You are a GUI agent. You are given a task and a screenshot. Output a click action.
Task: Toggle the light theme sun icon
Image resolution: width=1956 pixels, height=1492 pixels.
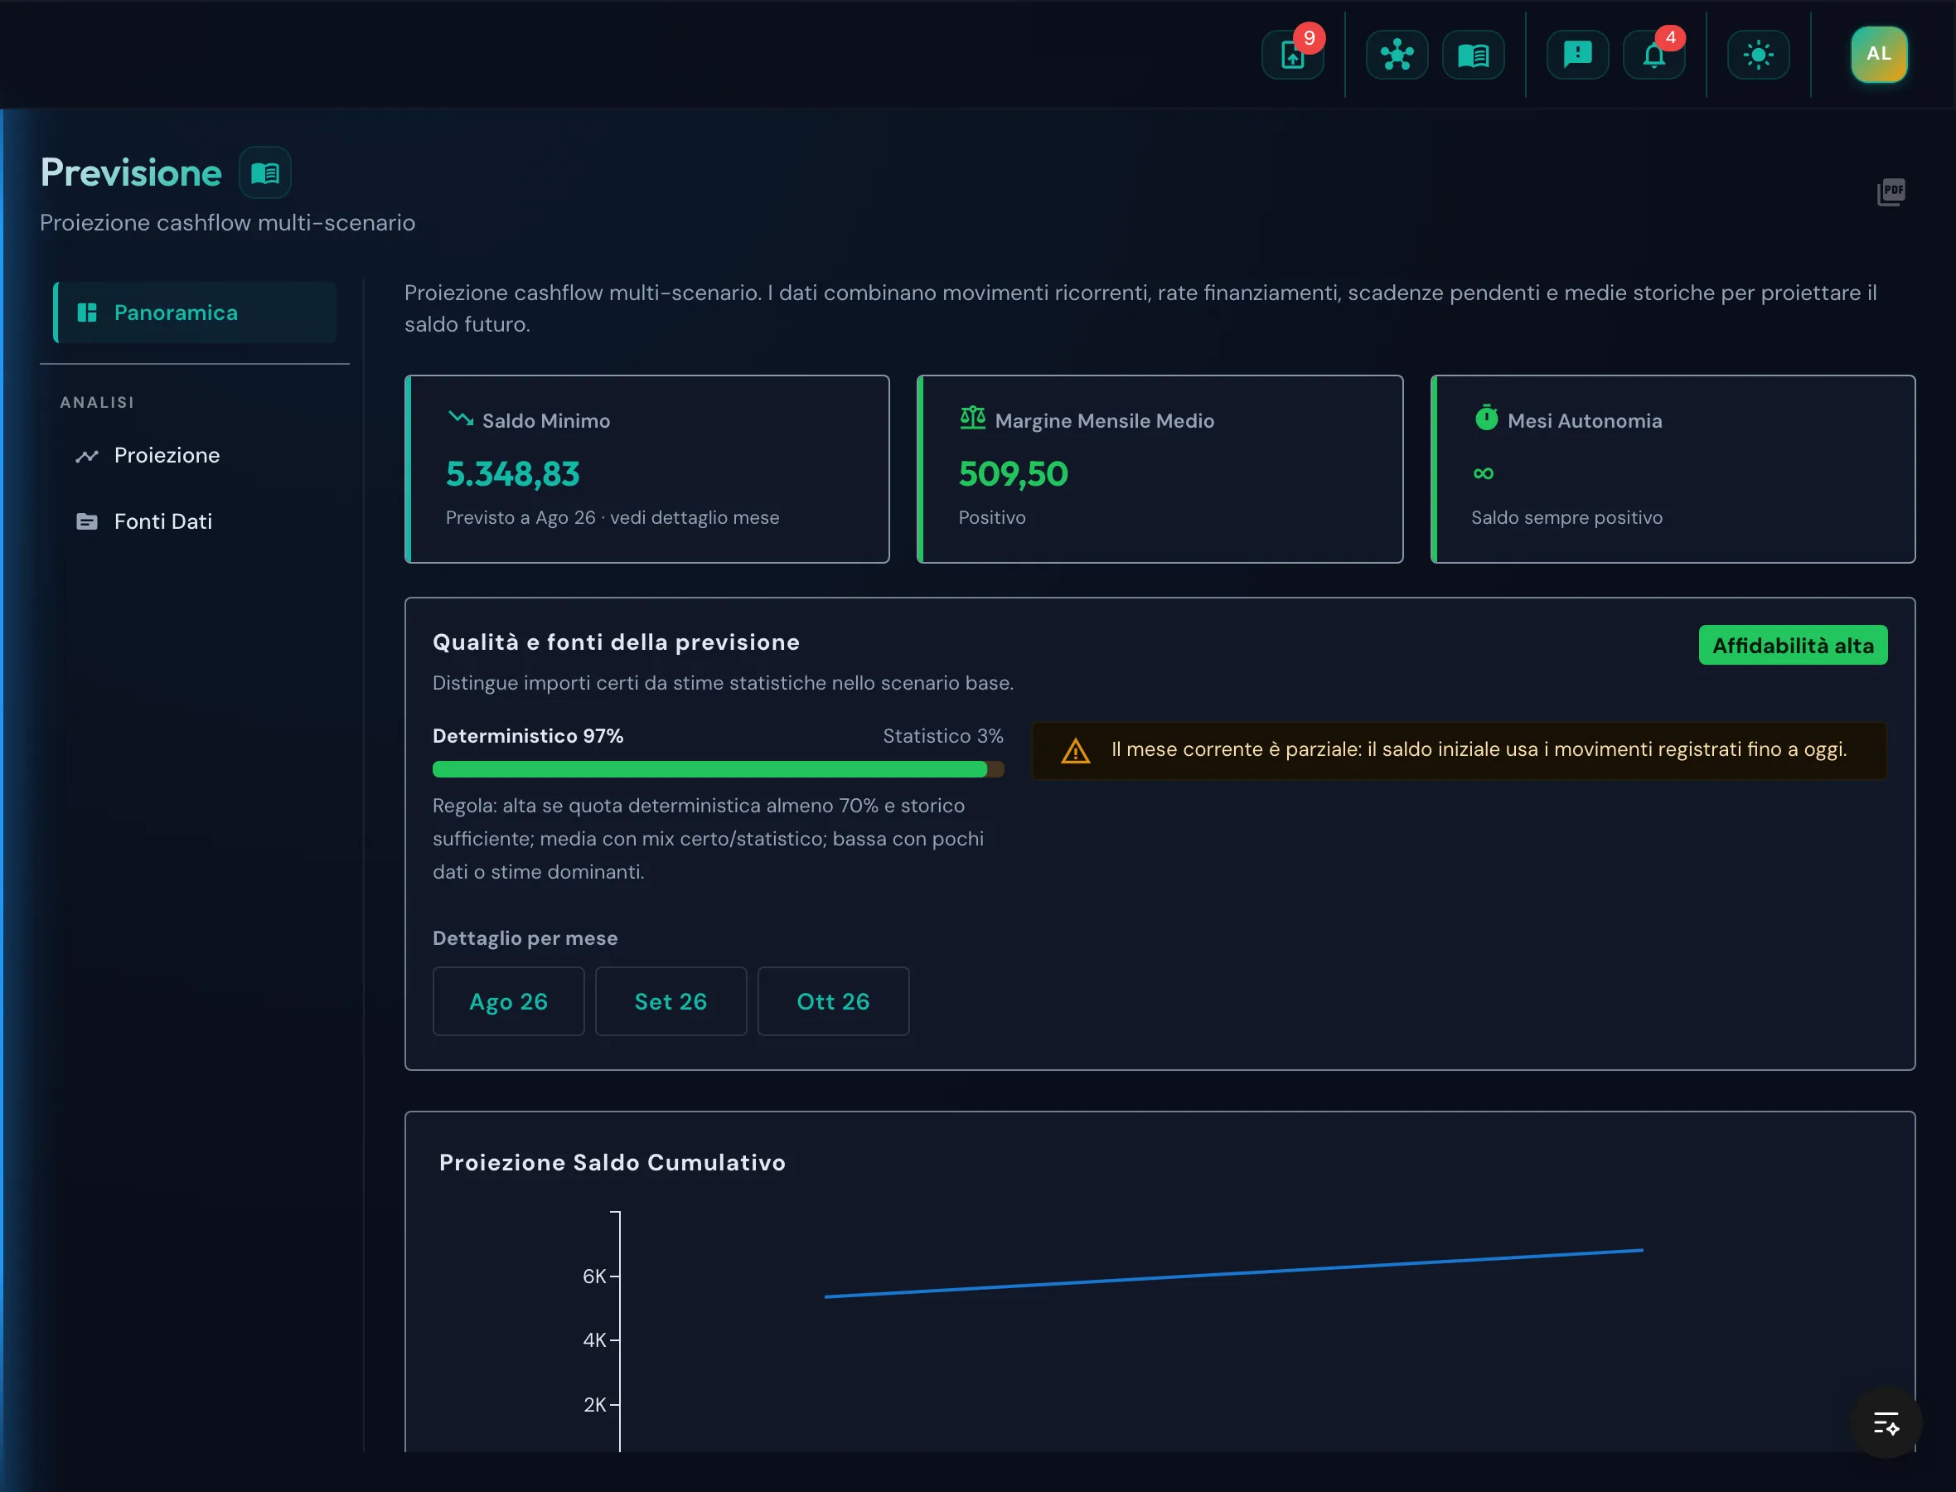(1758, 55)
